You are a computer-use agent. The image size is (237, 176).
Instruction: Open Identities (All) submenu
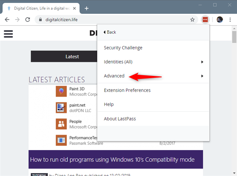153,62
